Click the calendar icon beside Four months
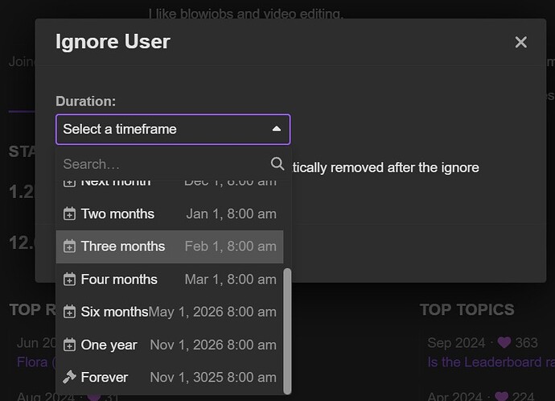 (69, 279)
